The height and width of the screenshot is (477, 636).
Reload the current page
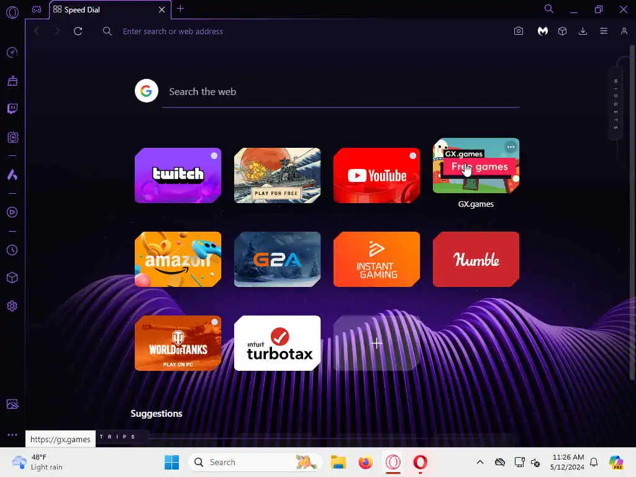pyautogui.click(x=78, y=31)
